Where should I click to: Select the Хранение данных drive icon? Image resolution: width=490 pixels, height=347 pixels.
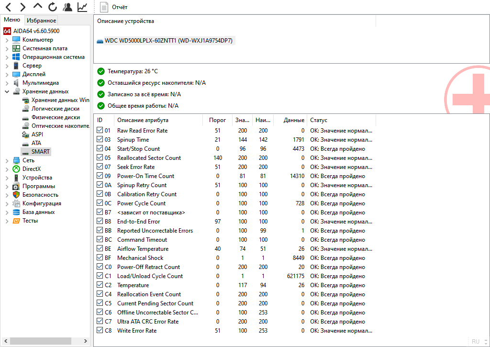tap(16, 91)
